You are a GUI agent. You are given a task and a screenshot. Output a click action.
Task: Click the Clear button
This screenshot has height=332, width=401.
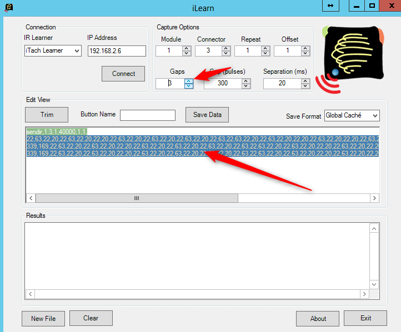(91, 318)
